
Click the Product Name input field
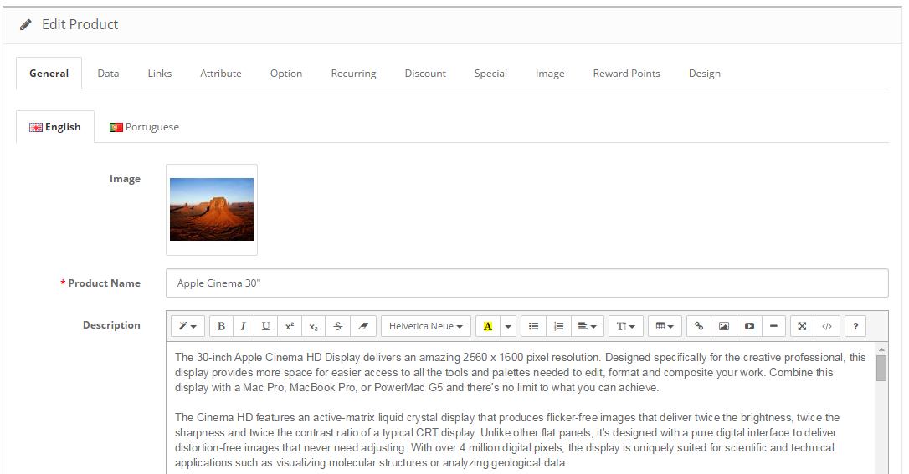point(527,283)
